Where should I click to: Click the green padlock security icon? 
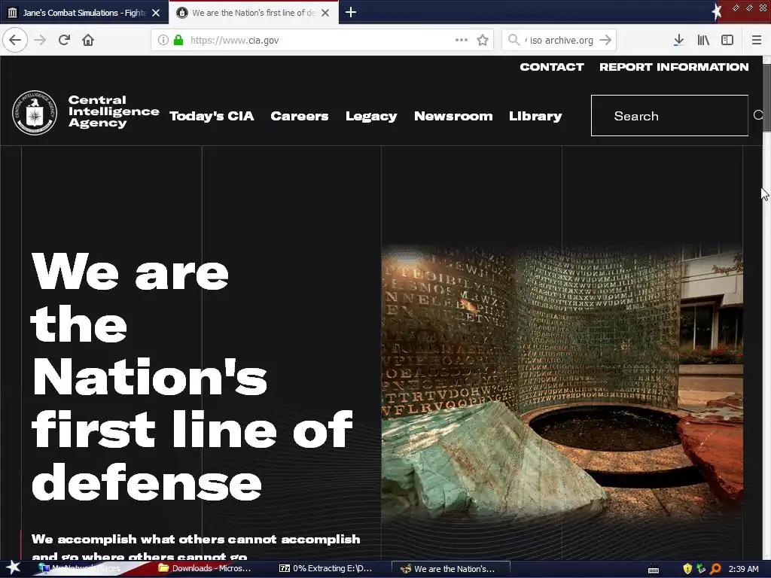pyautogui.click(x=178, y=40)
